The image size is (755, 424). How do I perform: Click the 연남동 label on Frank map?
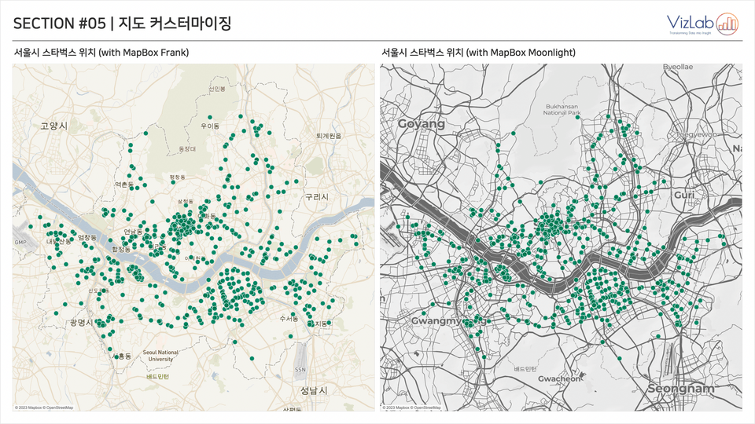[x=133, y=232]
